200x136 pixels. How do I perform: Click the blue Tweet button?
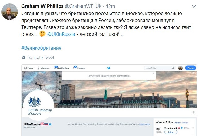point(190,68)
